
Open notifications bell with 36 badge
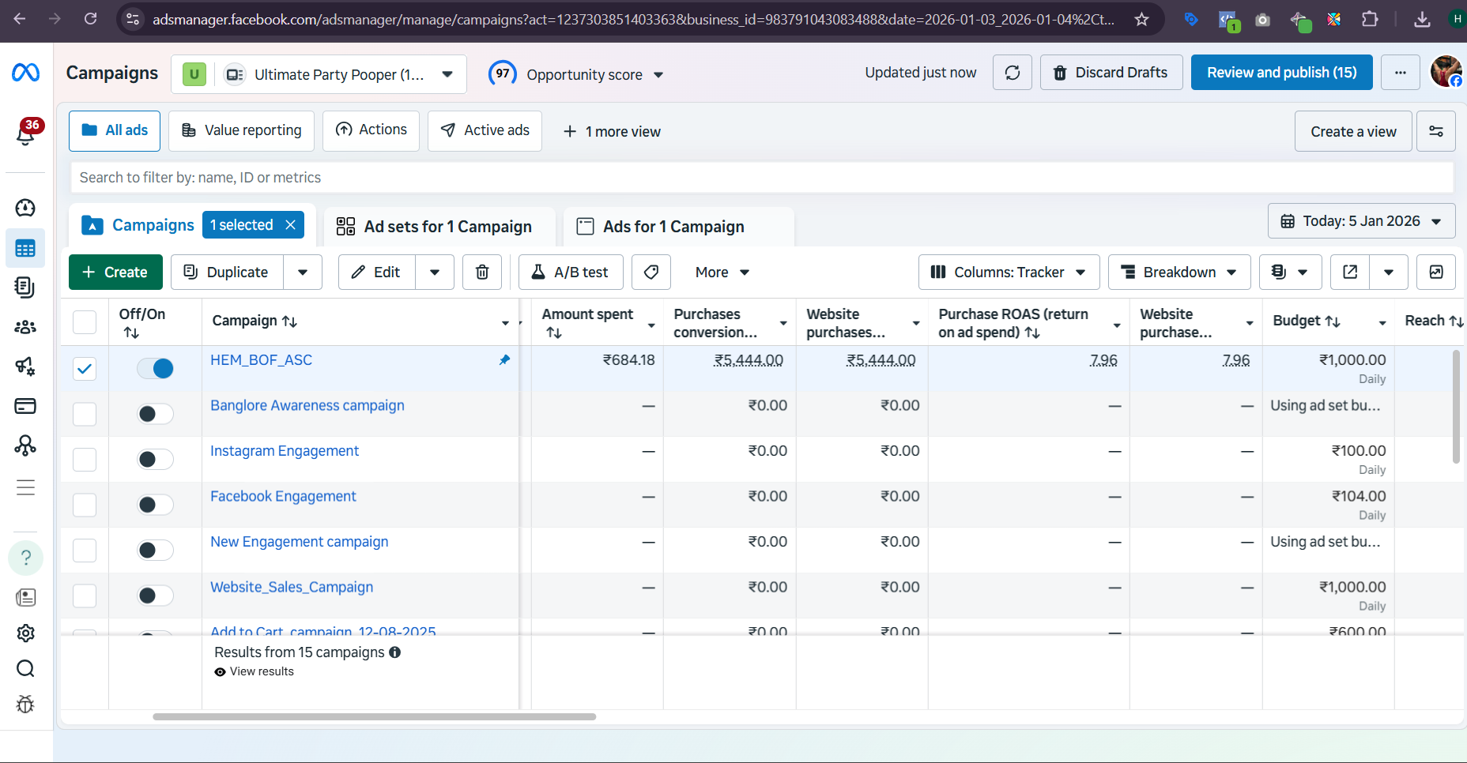pyautogui.click(x=25, y=133)
